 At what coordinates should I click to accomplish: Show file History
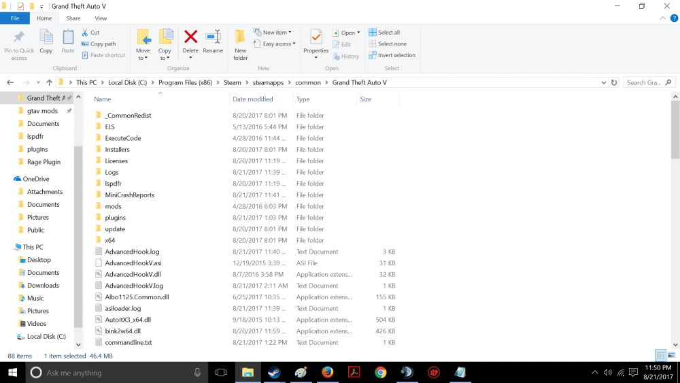click(346, 56)
